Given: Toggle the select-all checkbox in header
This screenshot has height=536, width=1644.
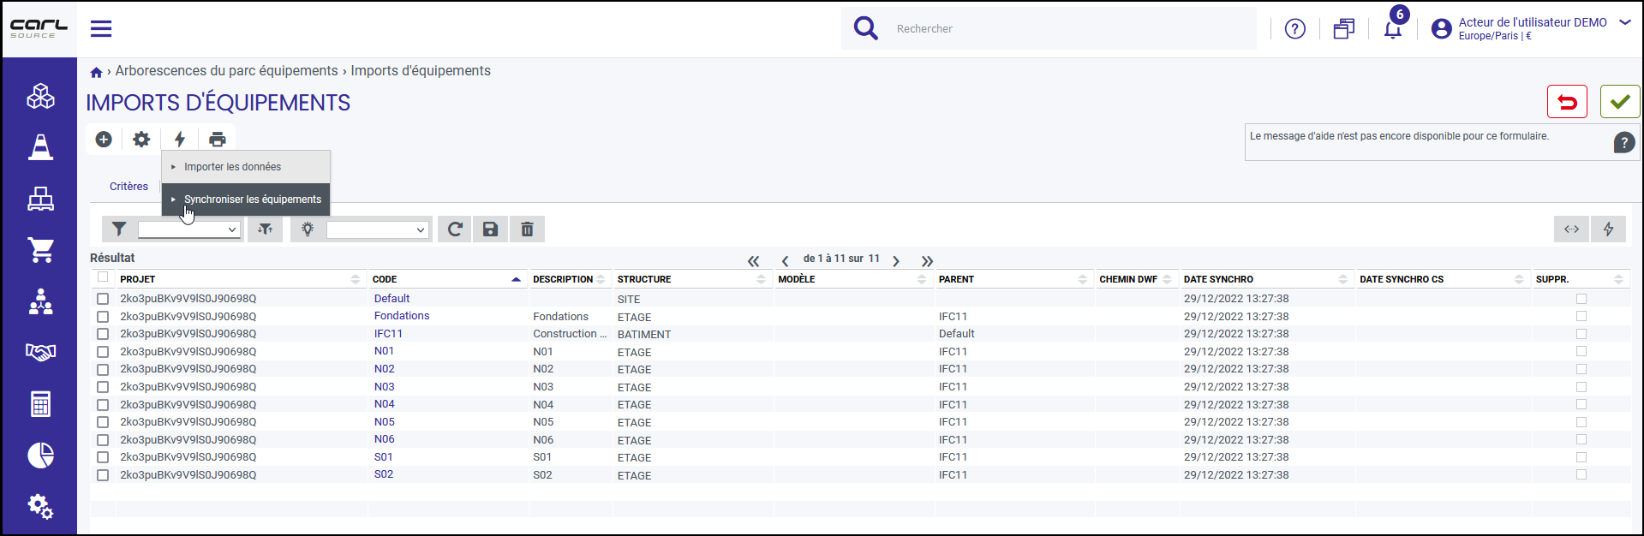Looking at the screenshot, I should [x=103, y=277].
